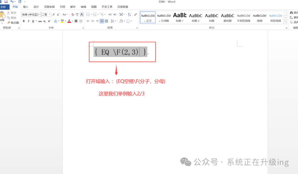Open the Change Case (Aa) dropdown
This screenshot has height=174, width=298.
click(65, 14)
